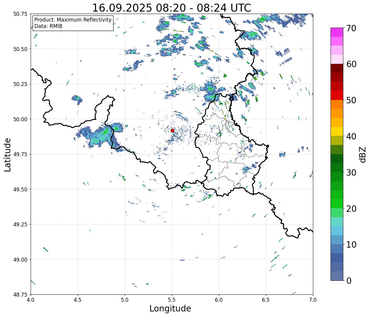Click the 'Longitude' axis label
Viewport: 370px width, 316px height.
pos(170,308)
